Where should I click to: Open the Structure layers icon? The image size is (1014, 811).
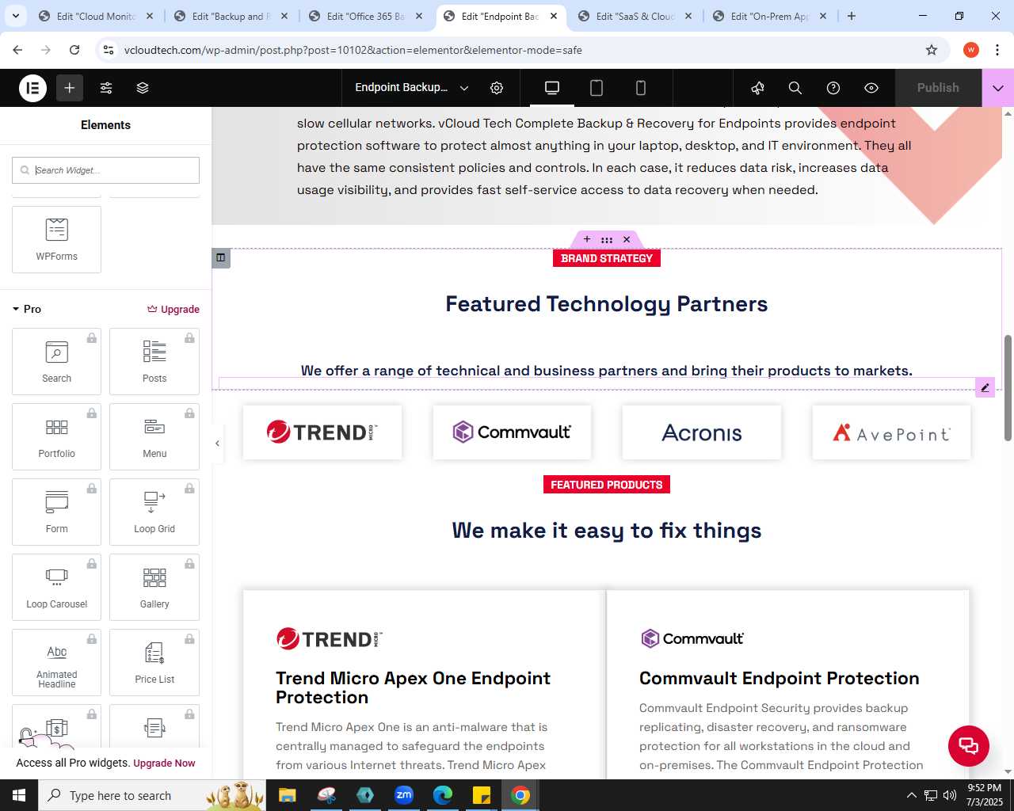pos(143,88)
